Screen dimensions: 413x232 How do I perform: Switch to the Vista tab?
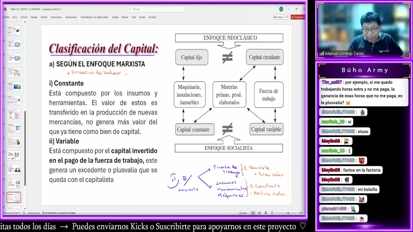pos(134,17)
